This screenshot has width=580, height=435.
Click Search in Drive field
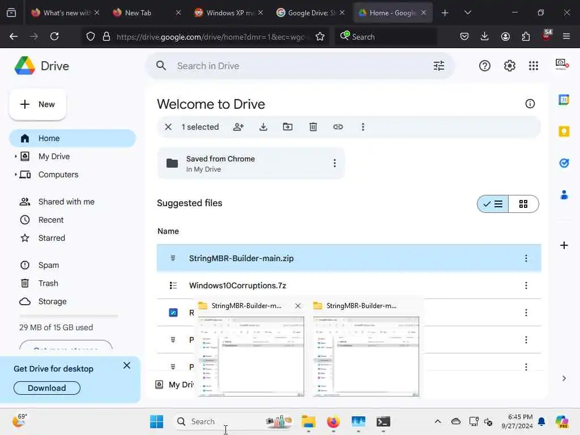coord(300,66)
